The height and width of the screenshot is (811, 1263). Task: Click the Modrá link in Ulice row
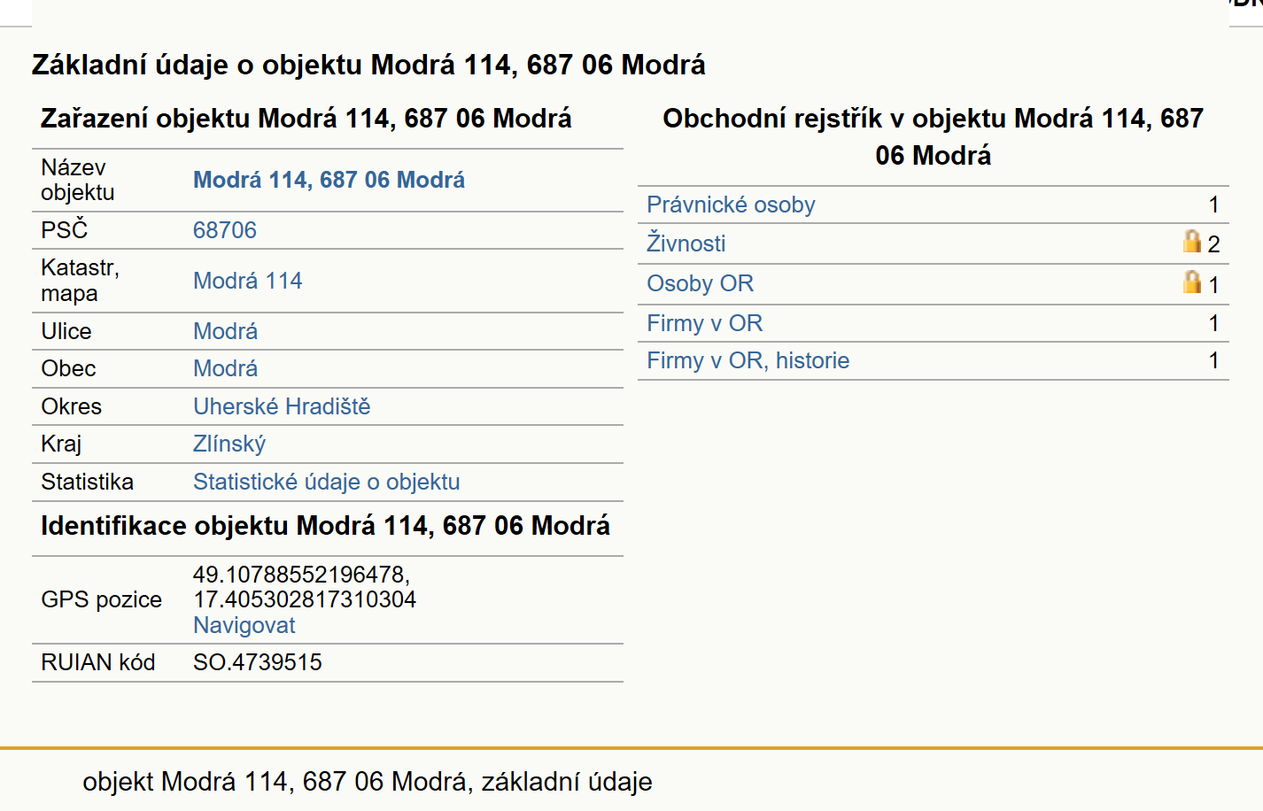point(225,331)
